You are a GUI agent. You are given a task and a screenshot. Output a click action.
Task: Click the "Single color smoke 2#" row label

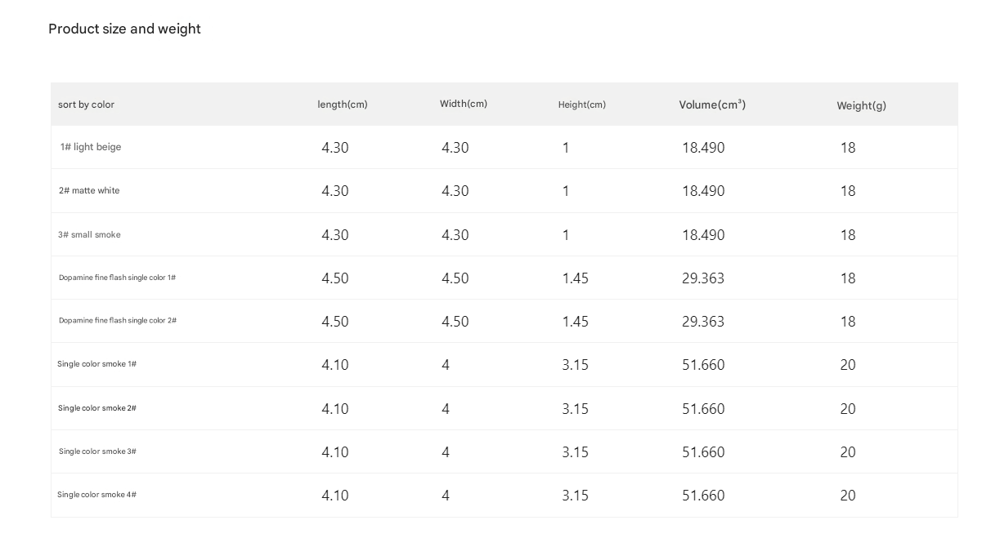(x=96, y=408)
